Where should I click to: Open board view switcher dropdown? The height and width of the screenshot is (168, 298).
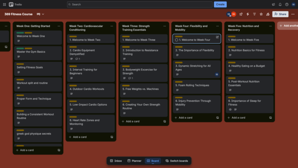tap(41, 14)
